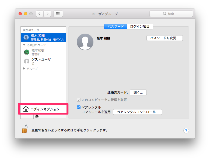
Task: Show all preferences via grid icon
Action: click(x=58, y=14)
